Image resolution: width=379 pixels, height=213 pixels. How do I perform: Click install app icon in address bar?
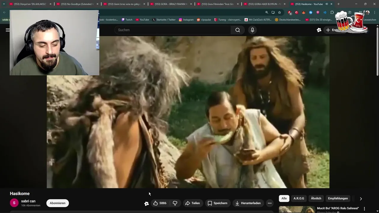273,12
